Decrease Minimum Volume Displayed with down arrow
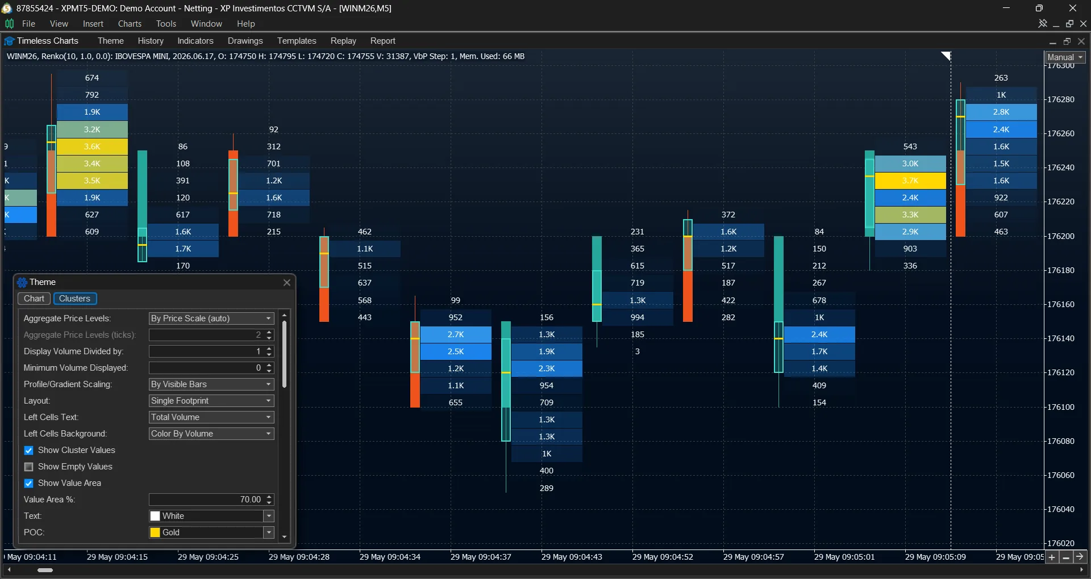Screen dimensions: 1091x579 (x=269, y=371)
